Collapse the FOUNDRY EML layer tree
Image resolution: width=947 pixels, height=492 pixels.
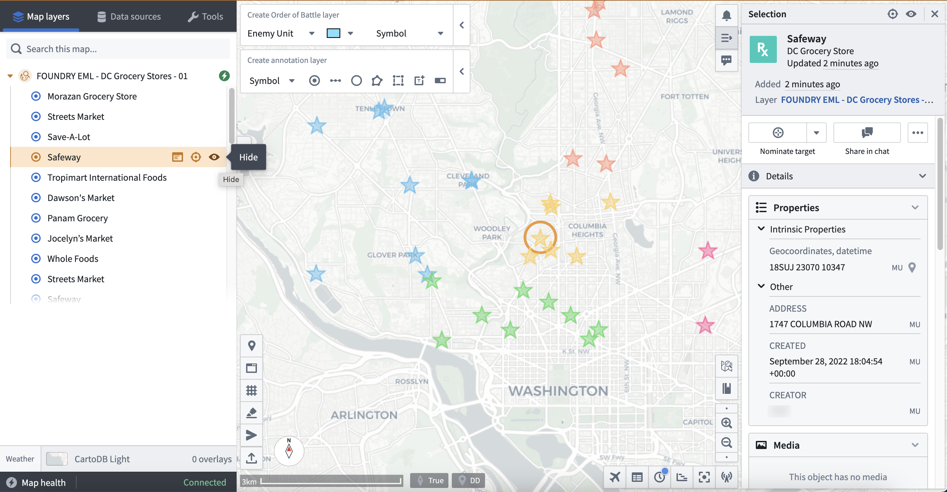pyautogui.click(x=10, y=76)
